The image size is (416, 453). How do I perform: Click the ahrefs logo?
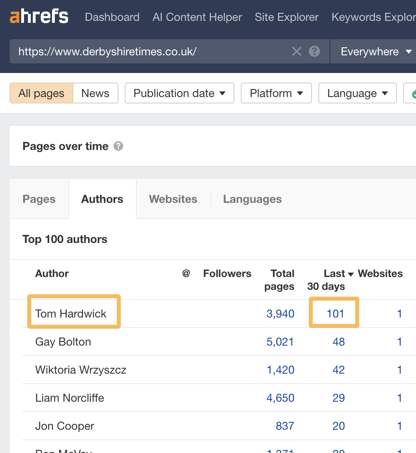(38, 16)
